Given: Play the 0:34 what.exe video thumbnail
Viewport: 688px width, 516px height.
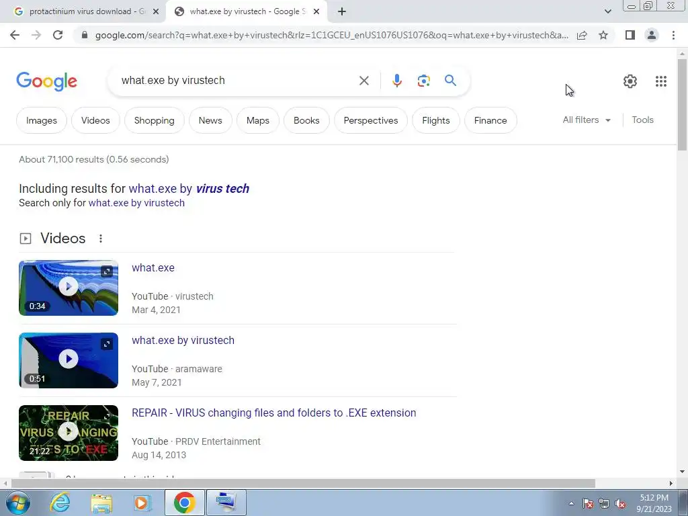Looking at the screenshot, I should point(69,288).
